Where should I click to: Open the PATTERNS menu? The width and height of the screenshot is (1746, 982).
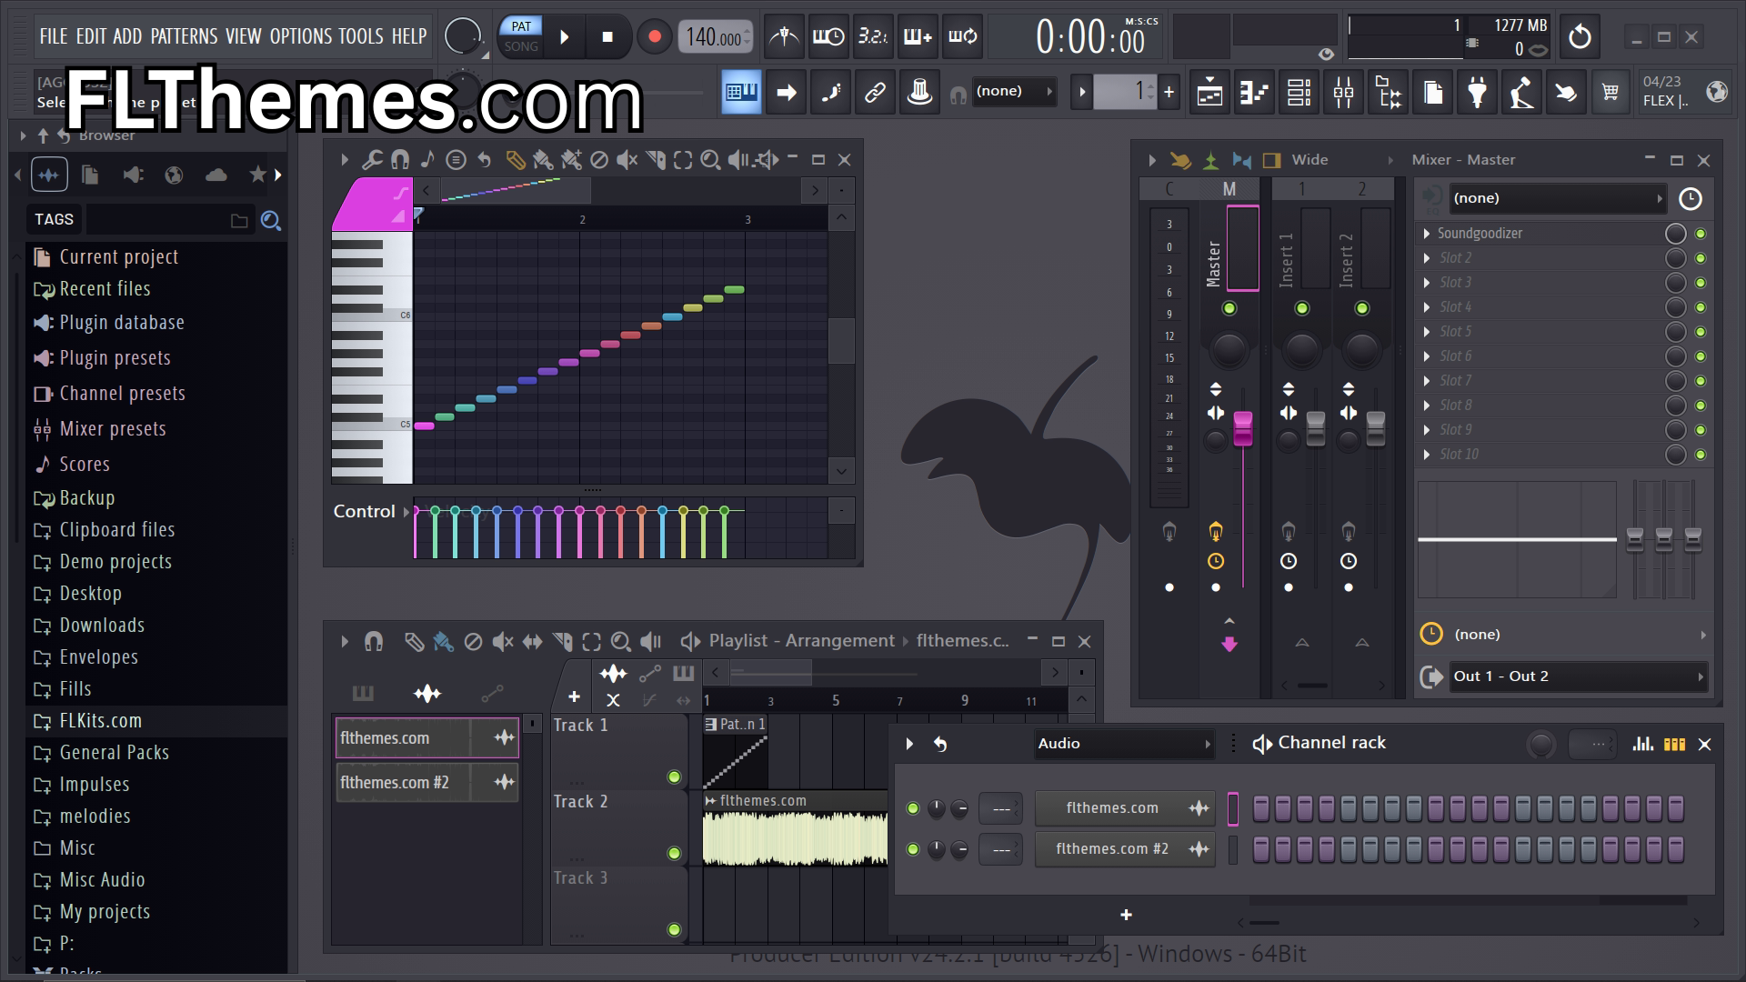pos(184,36)
